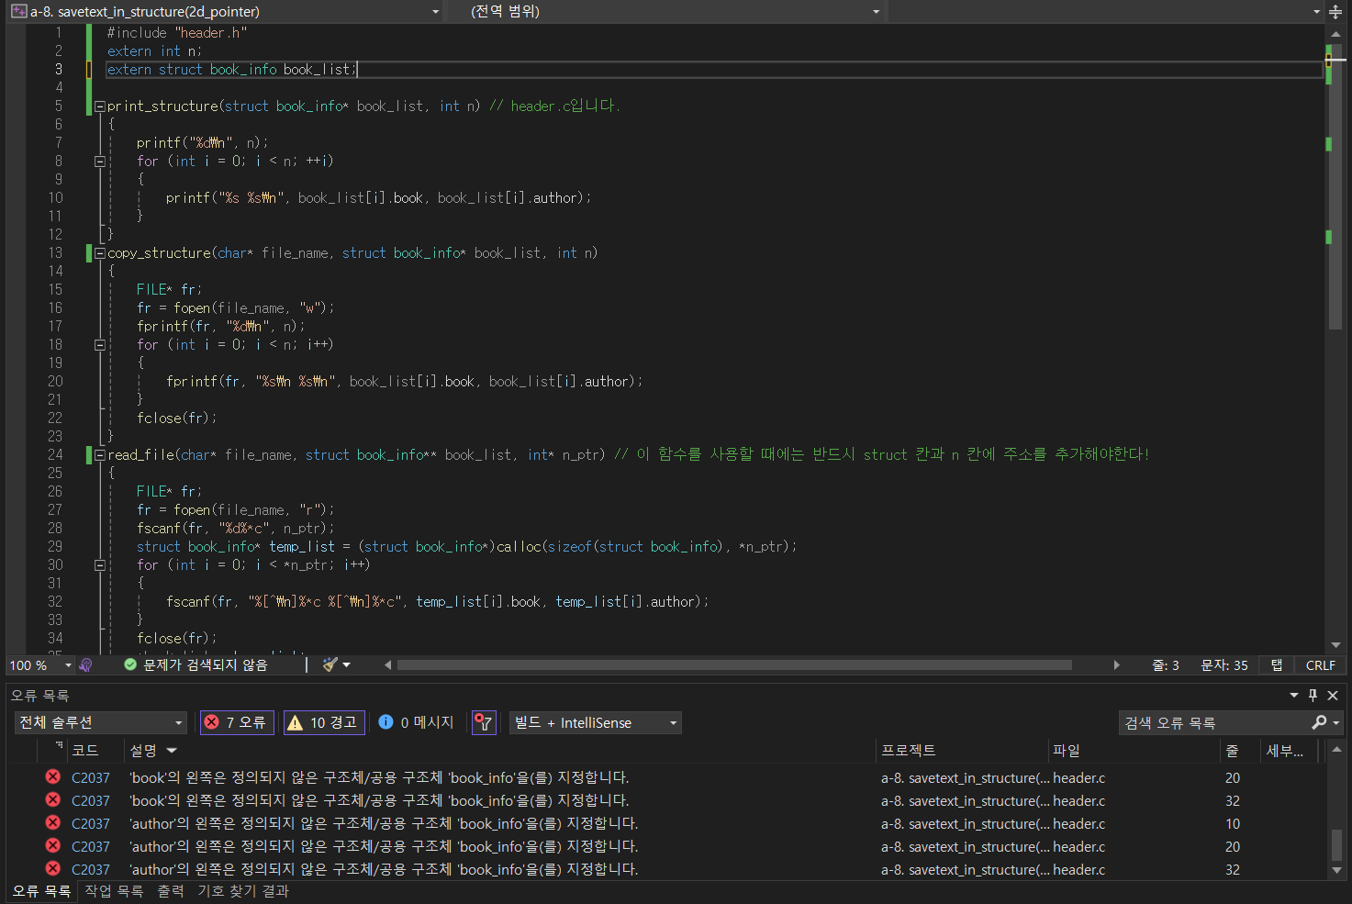The height and width of the screenshot is (904, 1352).
Task: Click the green check no-issues status icon
Action: [x=130, y=664]
